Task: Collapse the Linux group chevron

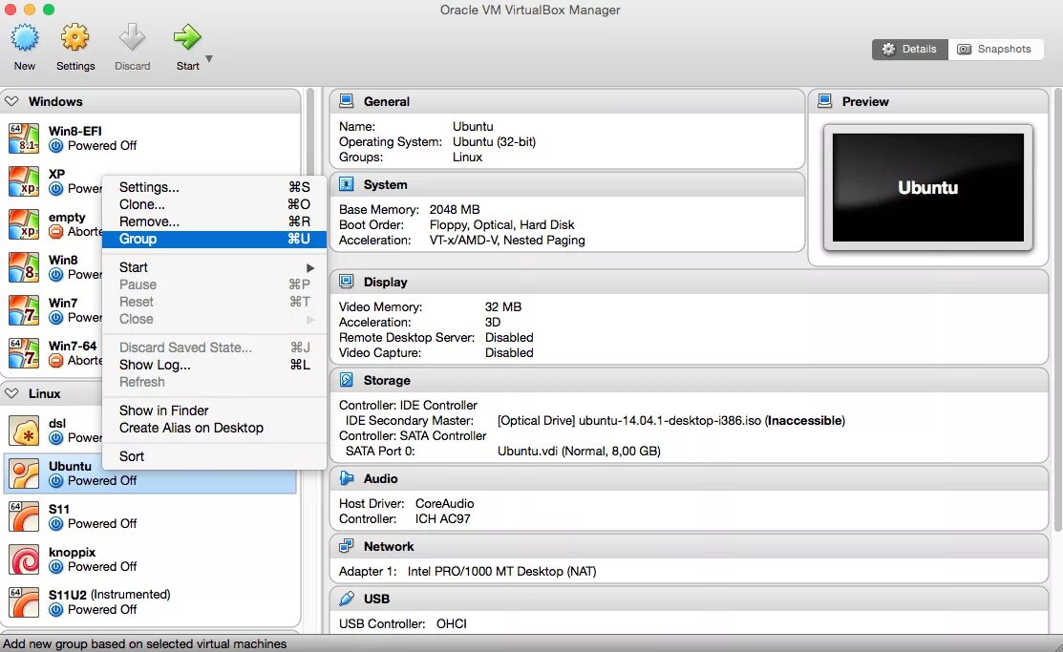Action: (10, 393)
